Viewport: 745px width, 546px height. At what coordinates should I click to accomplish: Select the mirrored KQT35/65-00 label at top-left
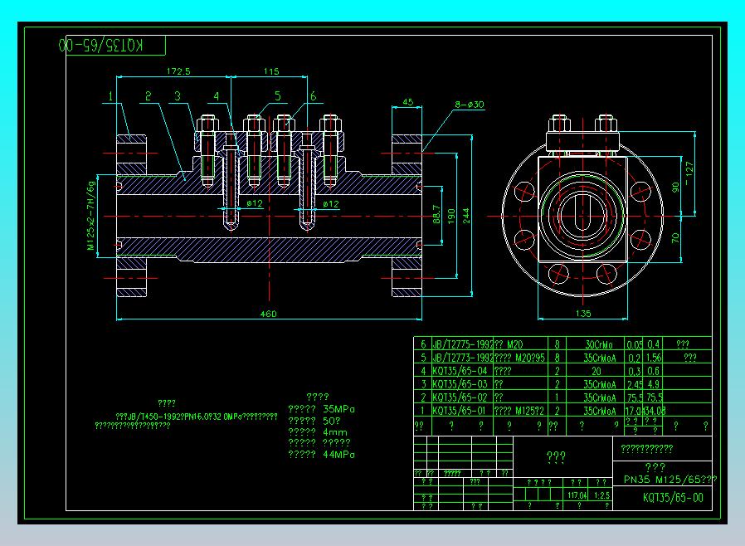(x=101, y=45)
